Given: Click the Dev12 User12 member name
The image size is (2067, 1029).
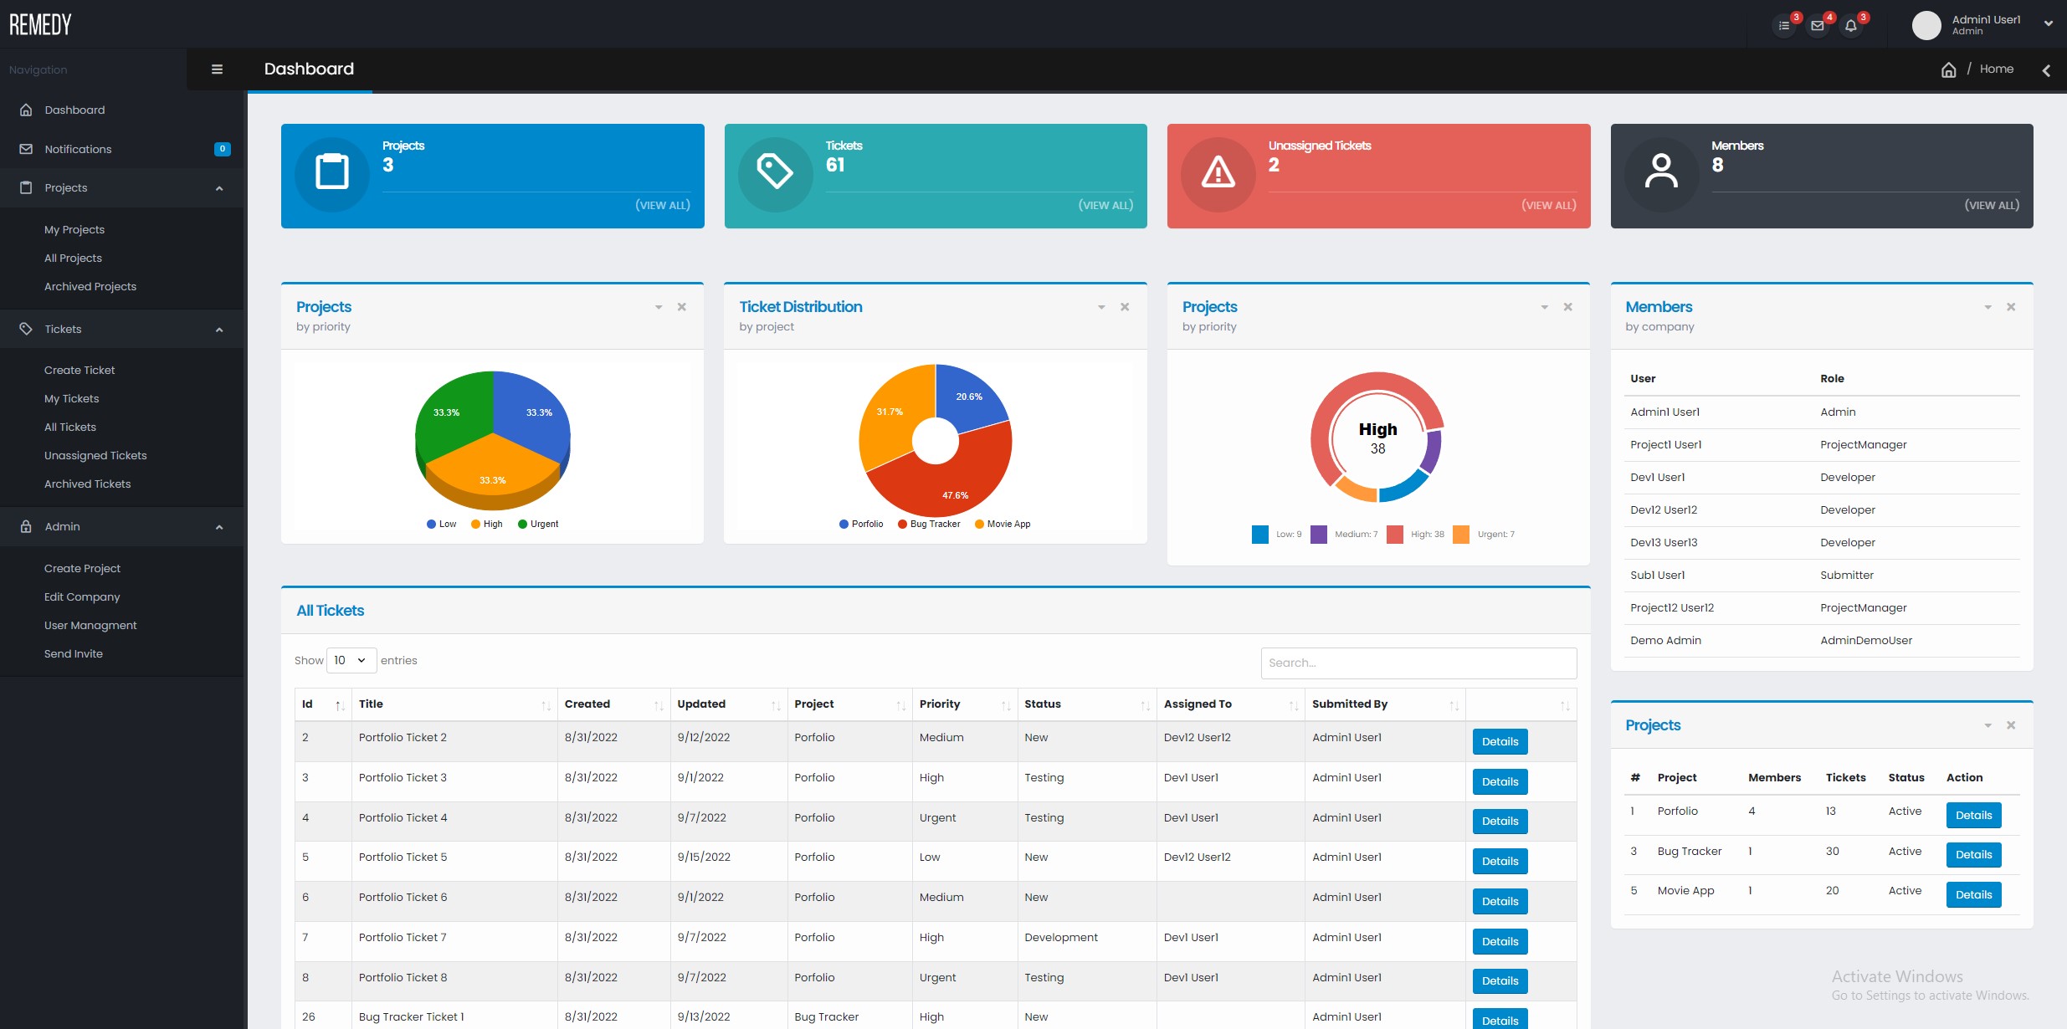Looking at the screenshot, I should [1664, 510].
